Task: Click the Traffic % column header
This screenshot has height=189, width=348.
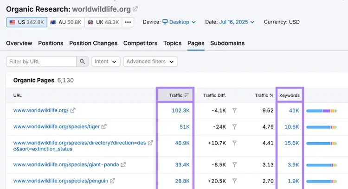Action: 264,95
